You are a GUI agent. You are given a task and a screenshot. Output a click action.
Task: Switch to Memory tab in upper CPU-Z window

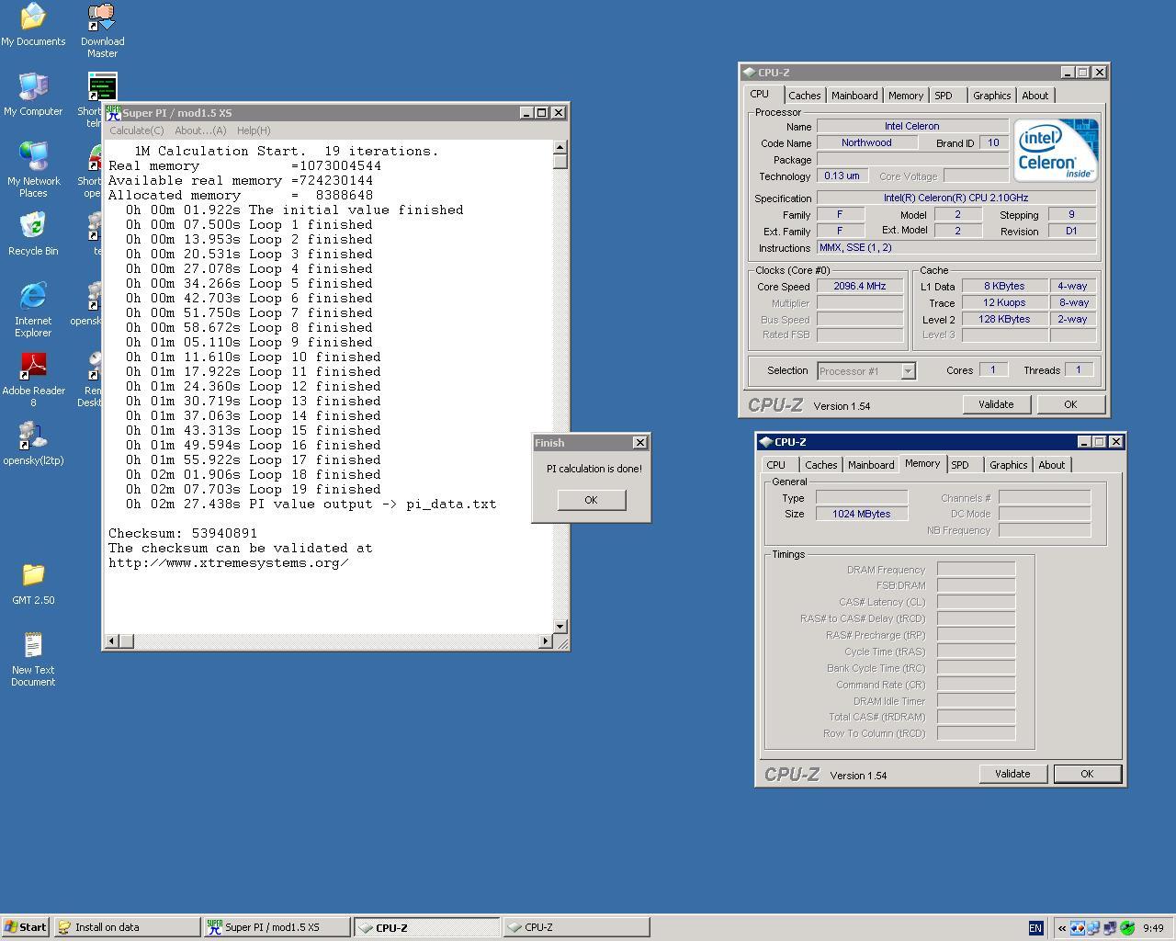click(x=906, y=96)
